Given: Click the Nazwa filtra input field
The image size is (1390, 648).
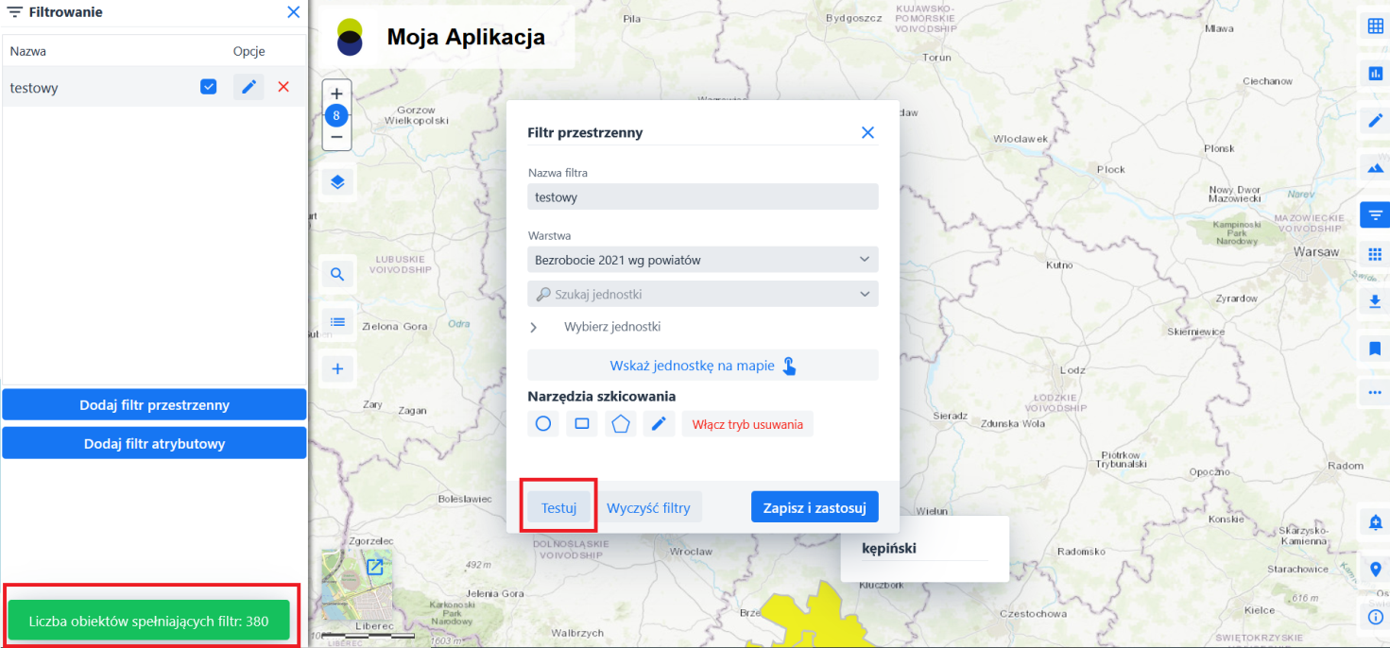Looking at the screenshot, I should pos(702,197).
